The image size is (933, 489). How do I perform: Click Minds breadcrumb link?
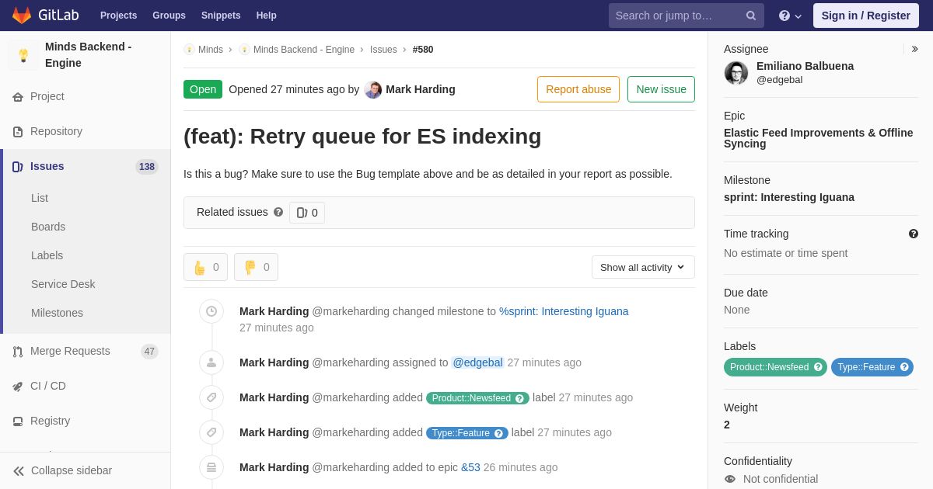(x=210, y=50)
